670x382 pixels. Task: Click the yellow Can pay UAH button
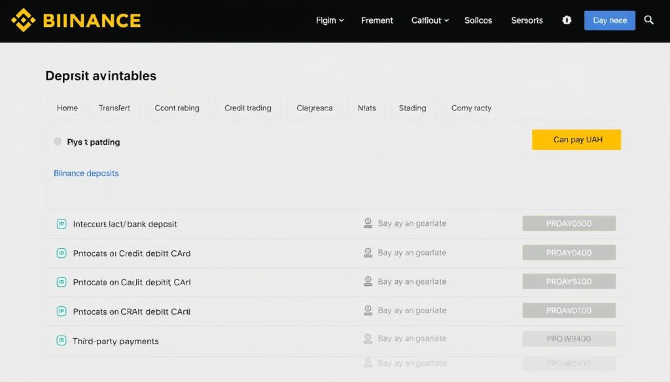pos(576,140)
